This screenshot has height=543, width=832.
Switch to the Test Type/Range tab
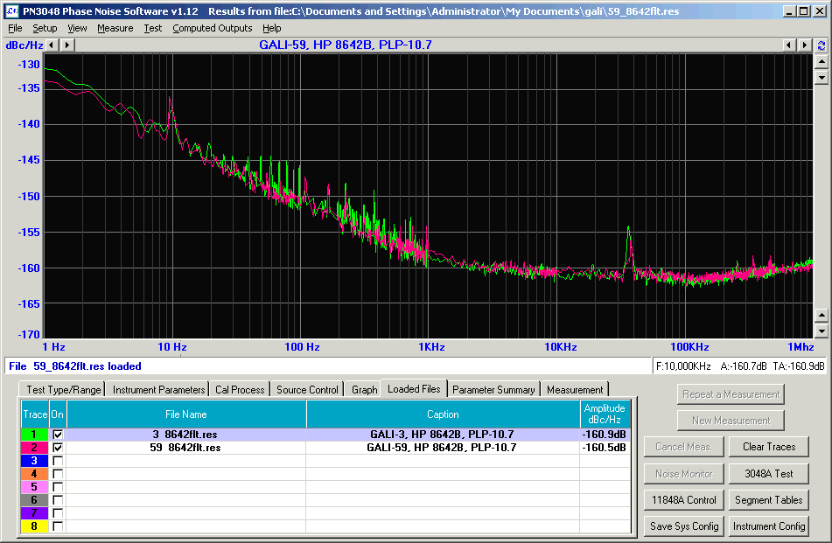coord(63,390)
